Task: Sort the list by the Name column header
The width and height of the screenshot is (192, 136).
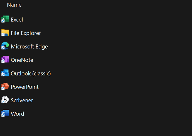Action: click(14, 5)
